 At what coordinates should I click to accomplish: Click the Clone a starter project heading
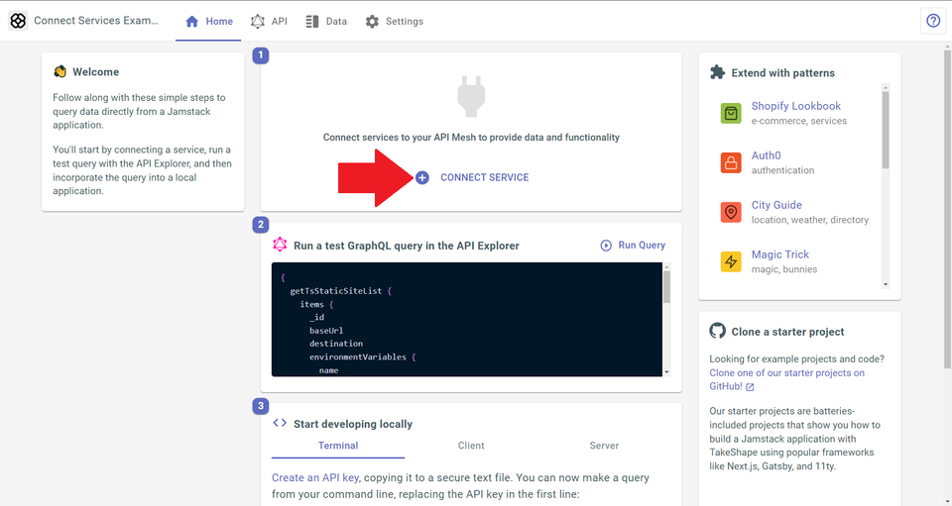click(x=788, y=332)
